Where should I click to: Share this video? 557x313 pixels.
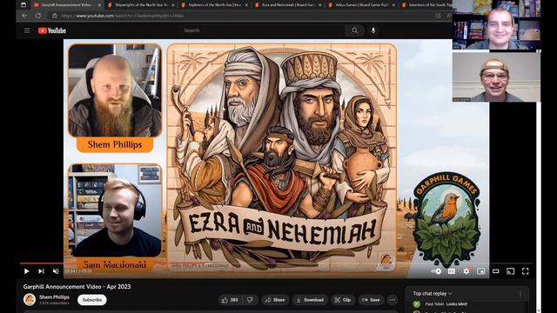(275, 300)
